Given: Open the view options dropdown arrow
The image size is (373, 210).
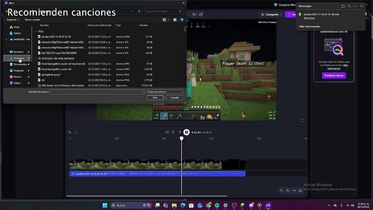Looking at the screenshot, I should click(168, 20).
